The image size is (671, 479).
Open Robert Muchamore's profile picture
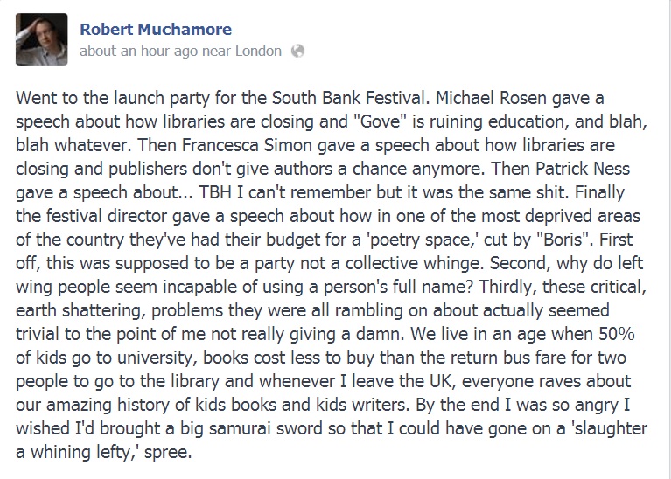tap(41, 39)
